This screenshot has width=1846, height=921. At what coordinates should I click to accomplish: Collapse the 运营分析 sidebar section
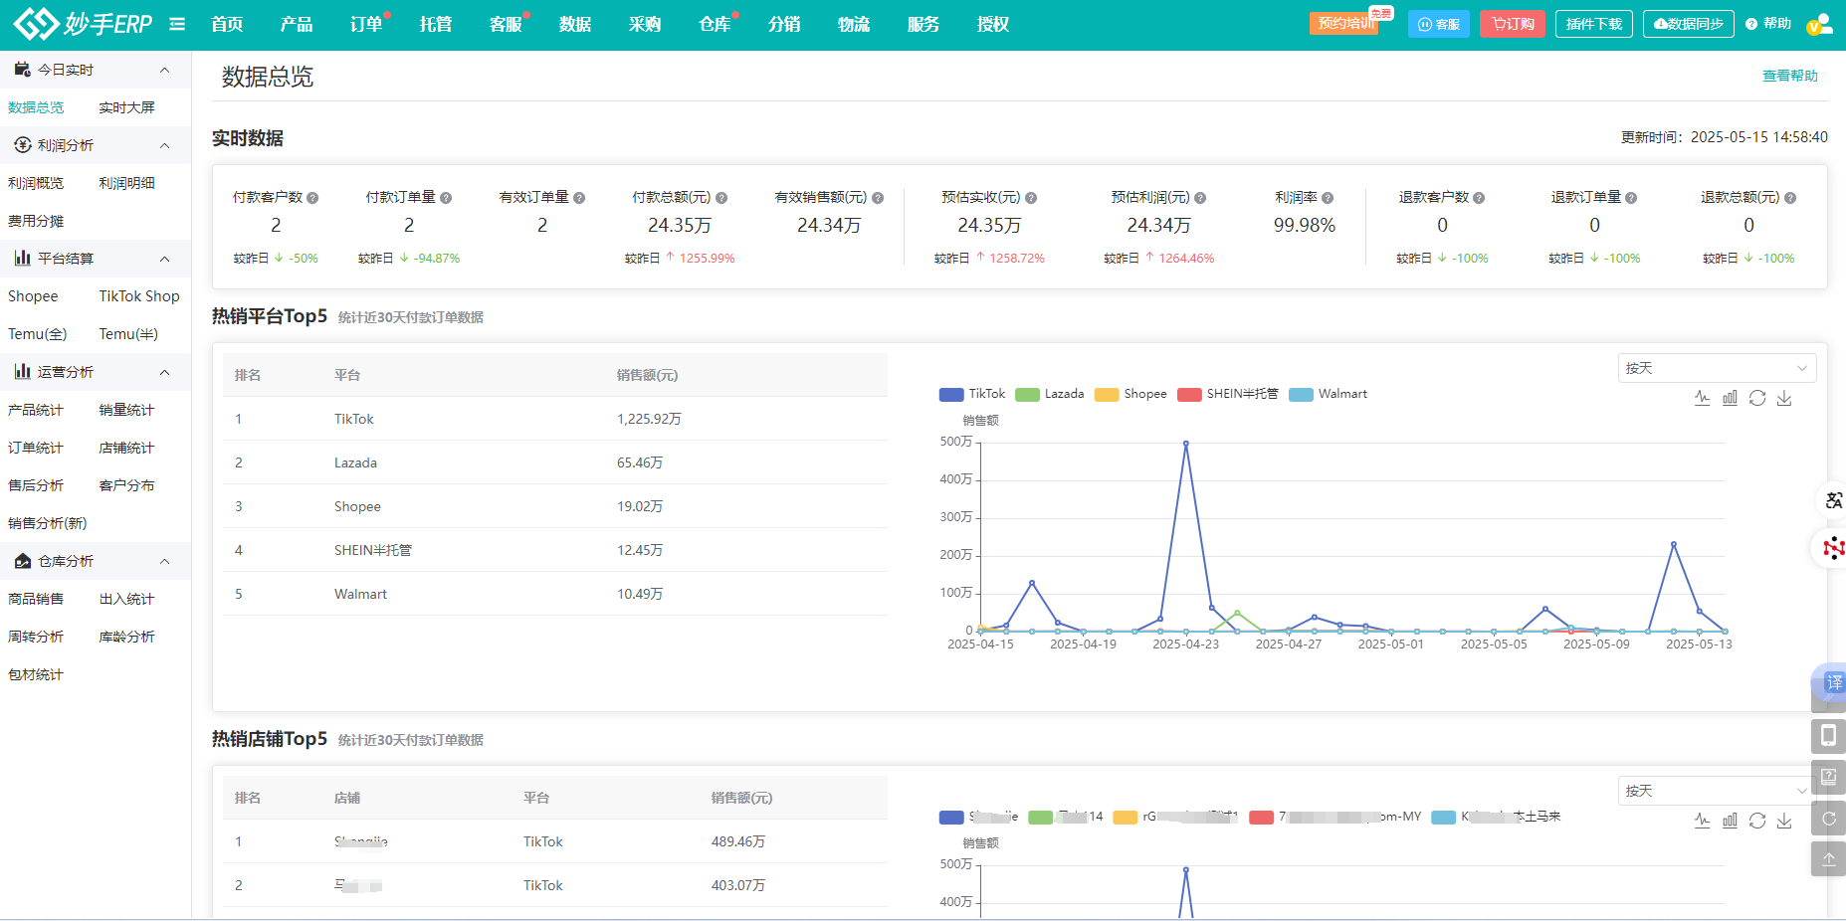click(164, 372)
